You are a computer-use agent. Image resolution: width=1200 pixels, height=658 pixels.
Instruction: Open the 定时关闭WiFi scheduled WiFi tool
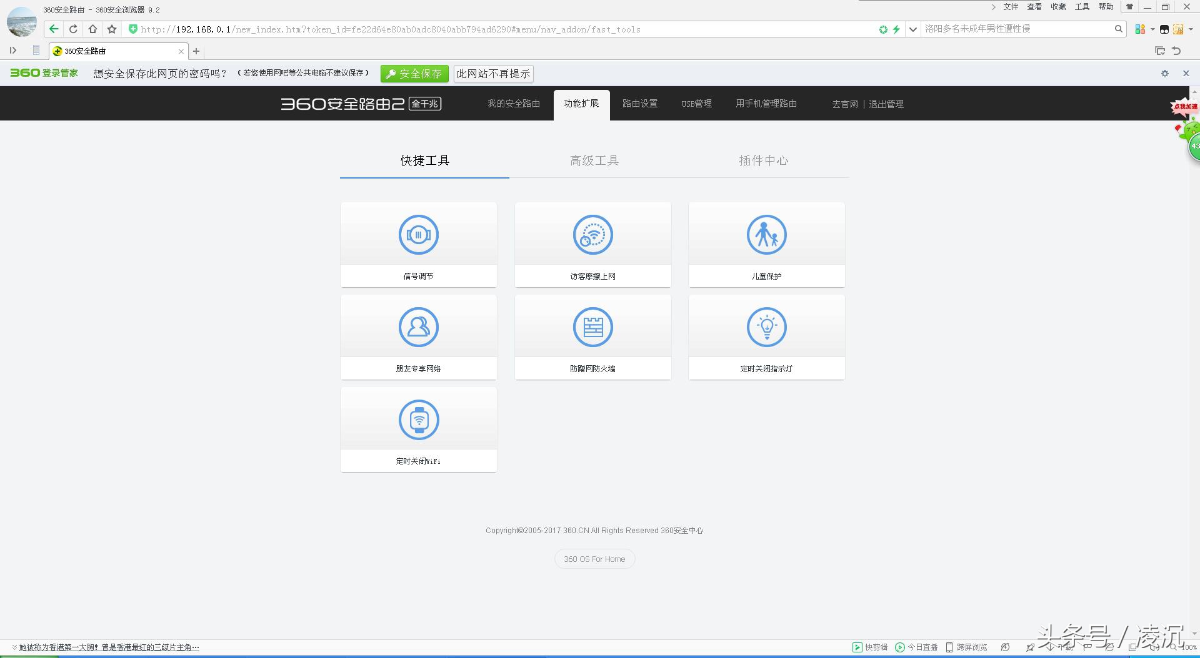click(418, 429)
